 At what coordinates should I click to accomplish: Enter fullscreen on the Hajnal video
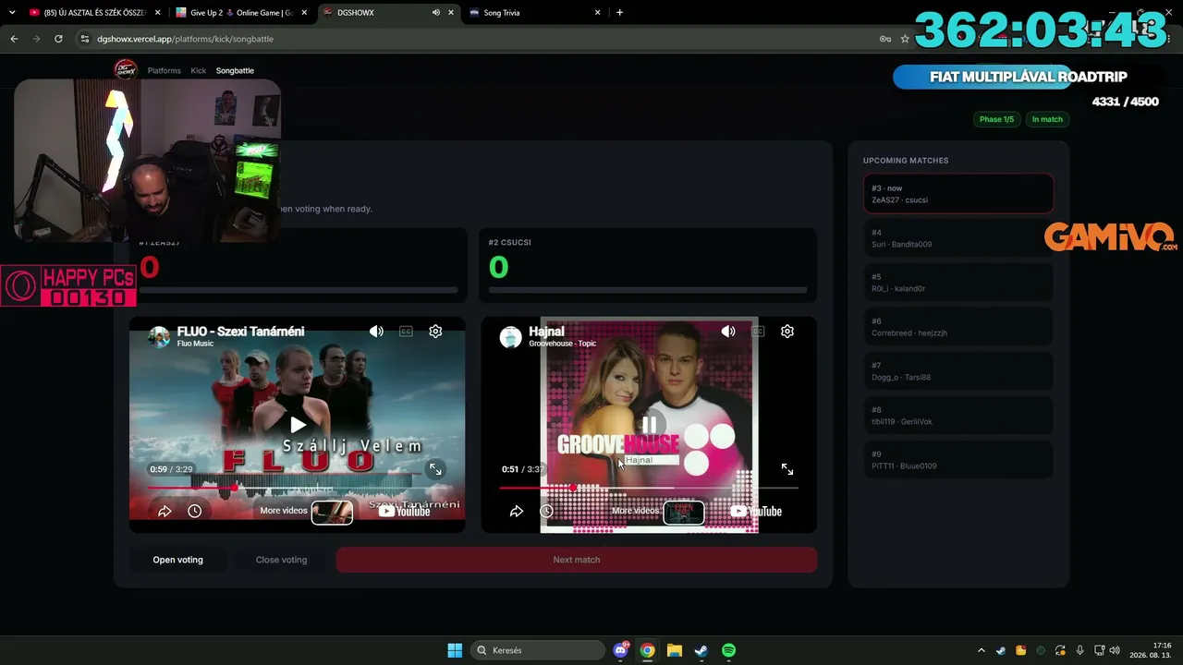tap(787, 469)
